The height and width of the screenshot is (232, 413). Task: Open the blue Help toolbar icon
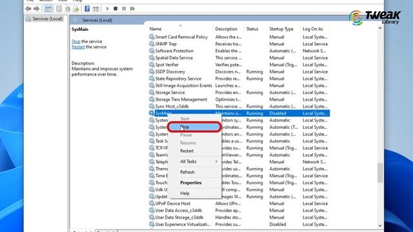tap(87, 8)
